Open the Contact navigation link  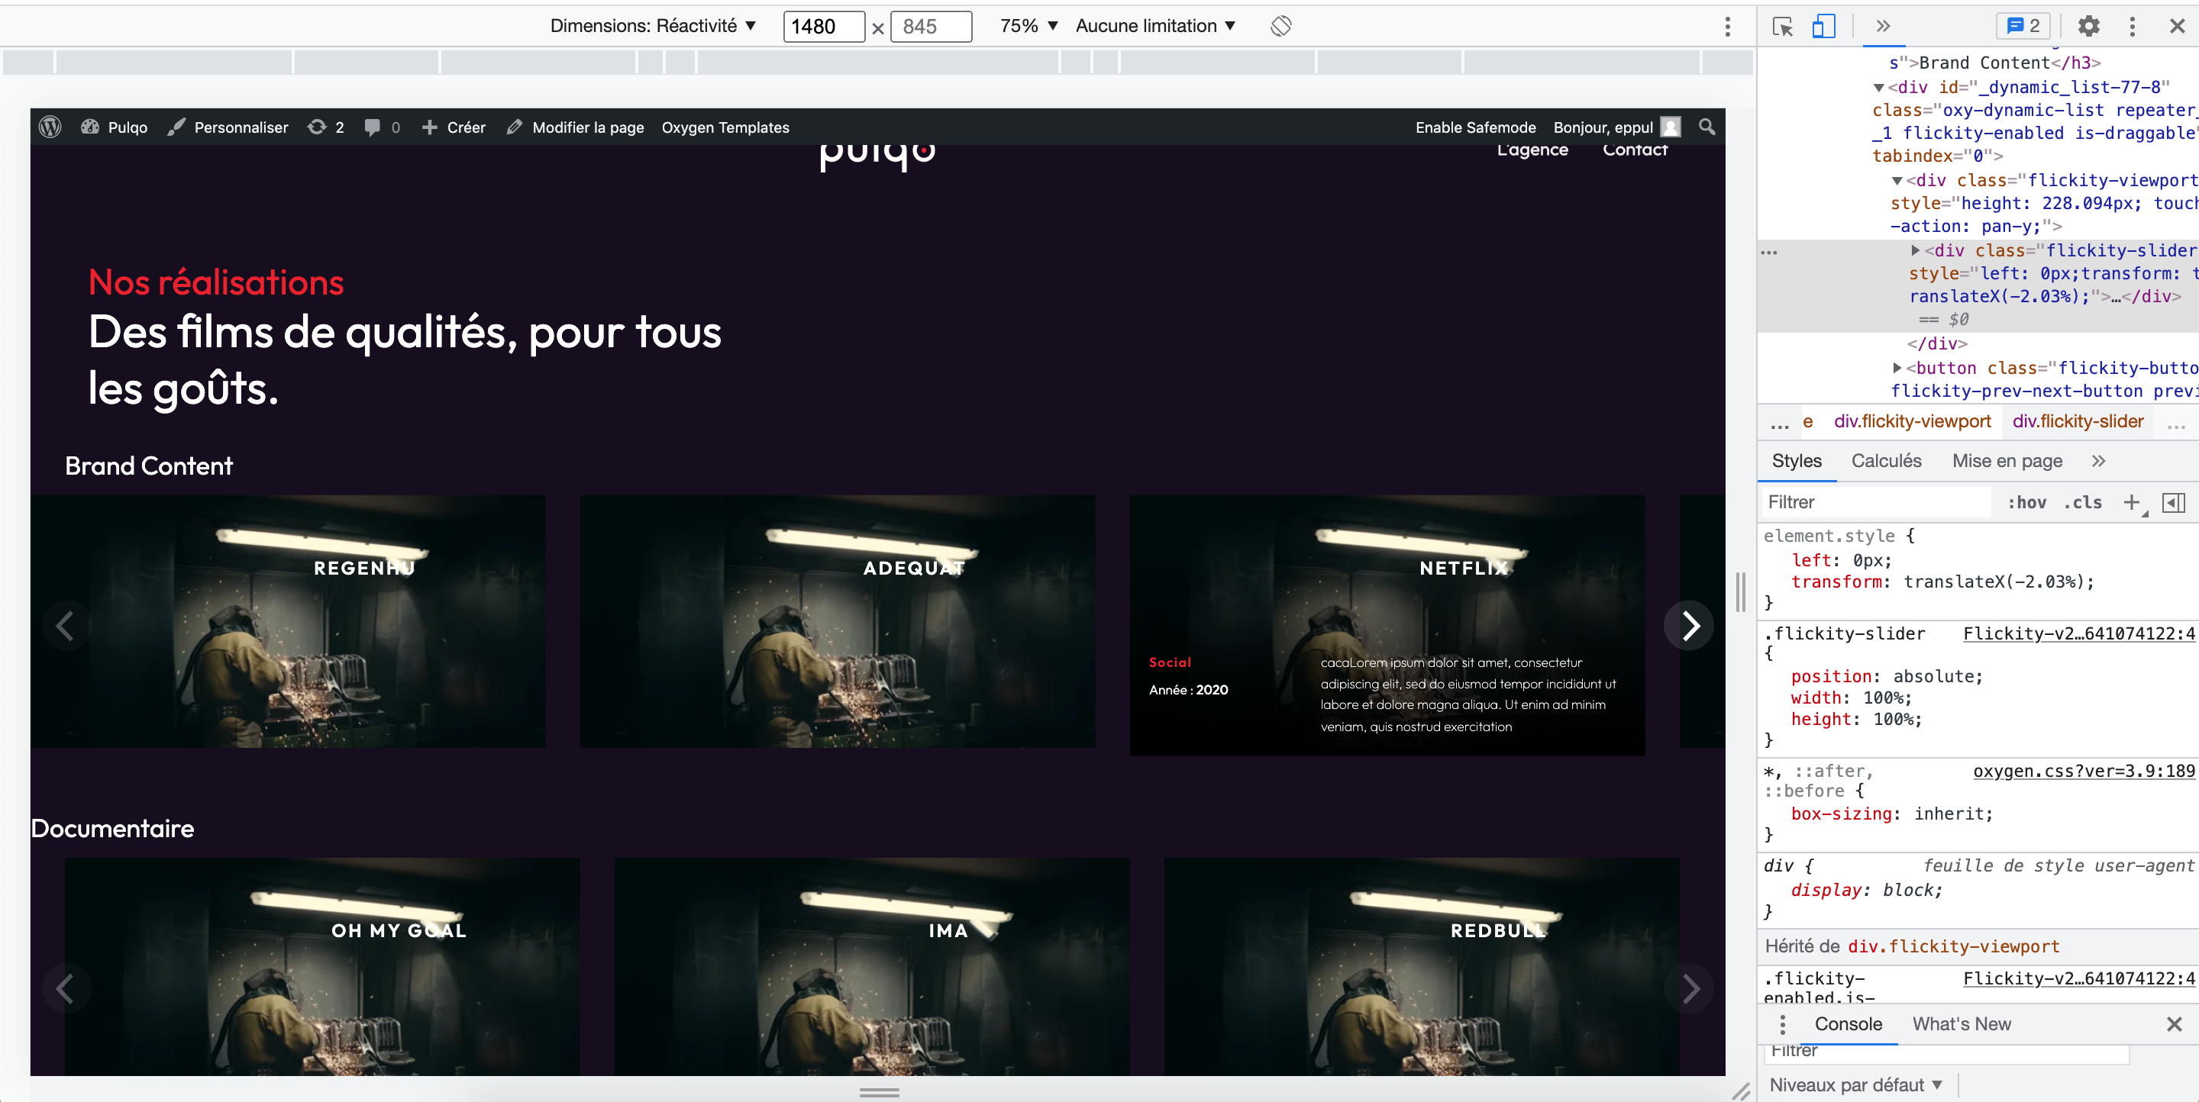click(1635, 150)
